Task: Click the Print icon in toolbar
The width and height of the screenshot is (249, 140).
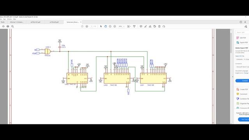Action: (8, 26)
